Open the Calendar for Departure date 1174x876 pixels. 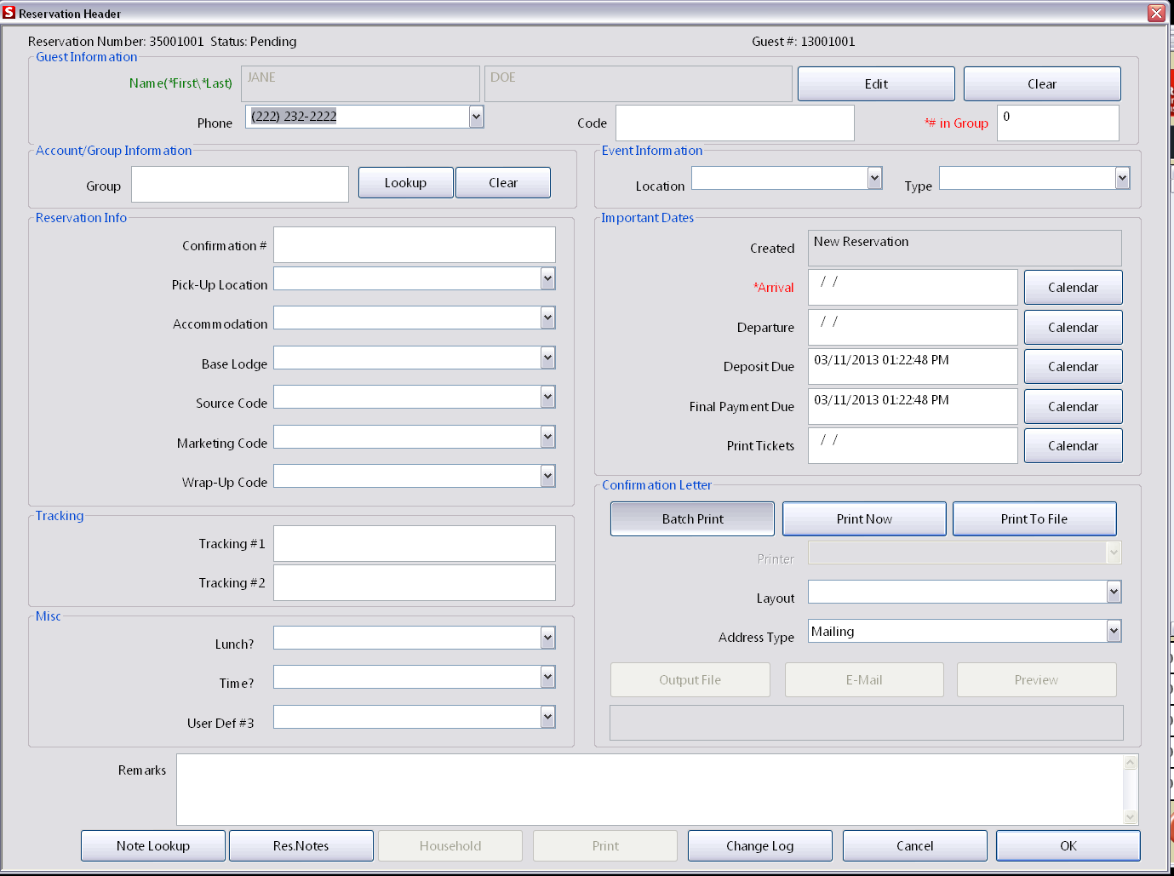pyautogui.click(x=1073, y=327)
